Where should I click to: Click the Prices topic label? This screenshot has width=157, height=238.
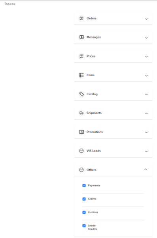pos(91,56)
